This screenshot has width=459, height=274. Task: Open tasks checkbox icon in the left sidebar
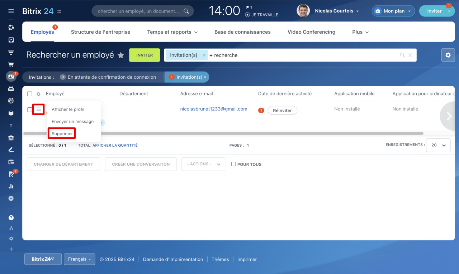pyautogui.click(x=11, y=40)
